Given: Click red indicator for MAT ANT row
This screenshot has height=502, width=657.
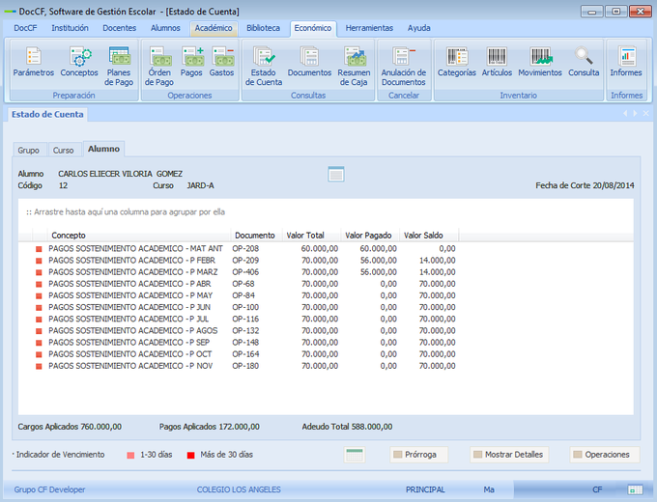Looking at the screenshot, I should coord(39,249).
